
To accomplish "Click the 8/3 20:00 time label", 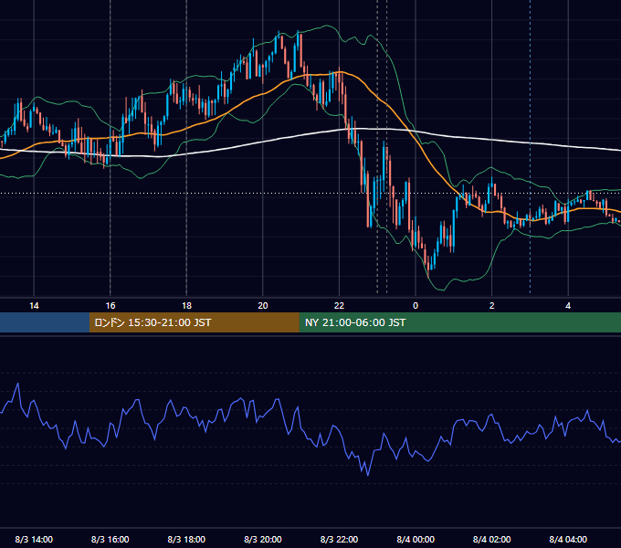I will (263, 539).
